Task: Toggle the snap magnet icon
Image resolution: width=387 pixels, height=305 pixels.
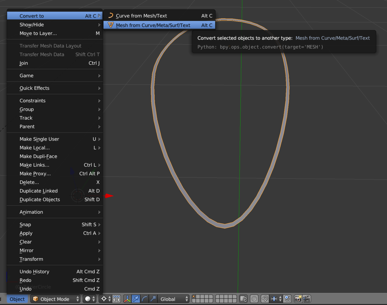Action: 265,299
